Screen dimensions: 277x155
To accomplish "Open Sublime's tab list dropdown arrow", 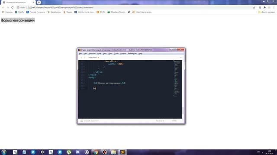I will pyautogui.click(x=181, y=58).
